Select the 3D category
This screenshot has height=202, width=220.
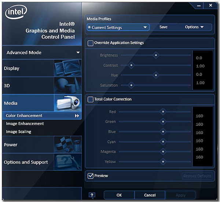point(42,85)
